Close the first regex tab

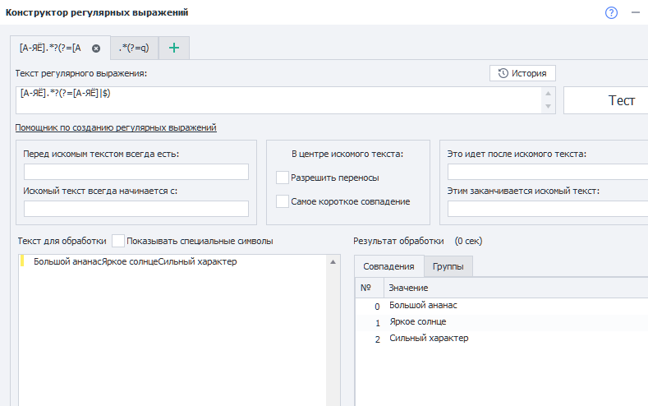[96, 48]
